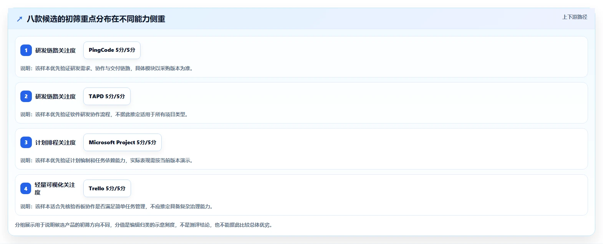Click 研发链路关注度 label in row 2
The image size is (603, 244).
(x=56, y=96)
